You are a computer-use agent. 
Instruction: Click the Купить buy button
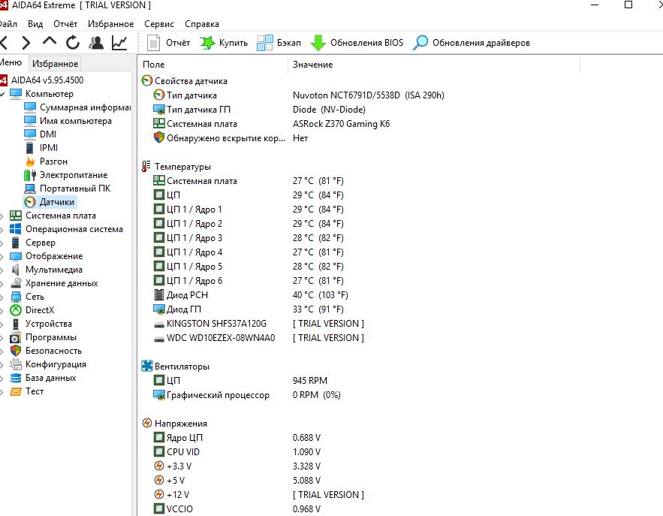pyautogui.click(x=224, y=43)
